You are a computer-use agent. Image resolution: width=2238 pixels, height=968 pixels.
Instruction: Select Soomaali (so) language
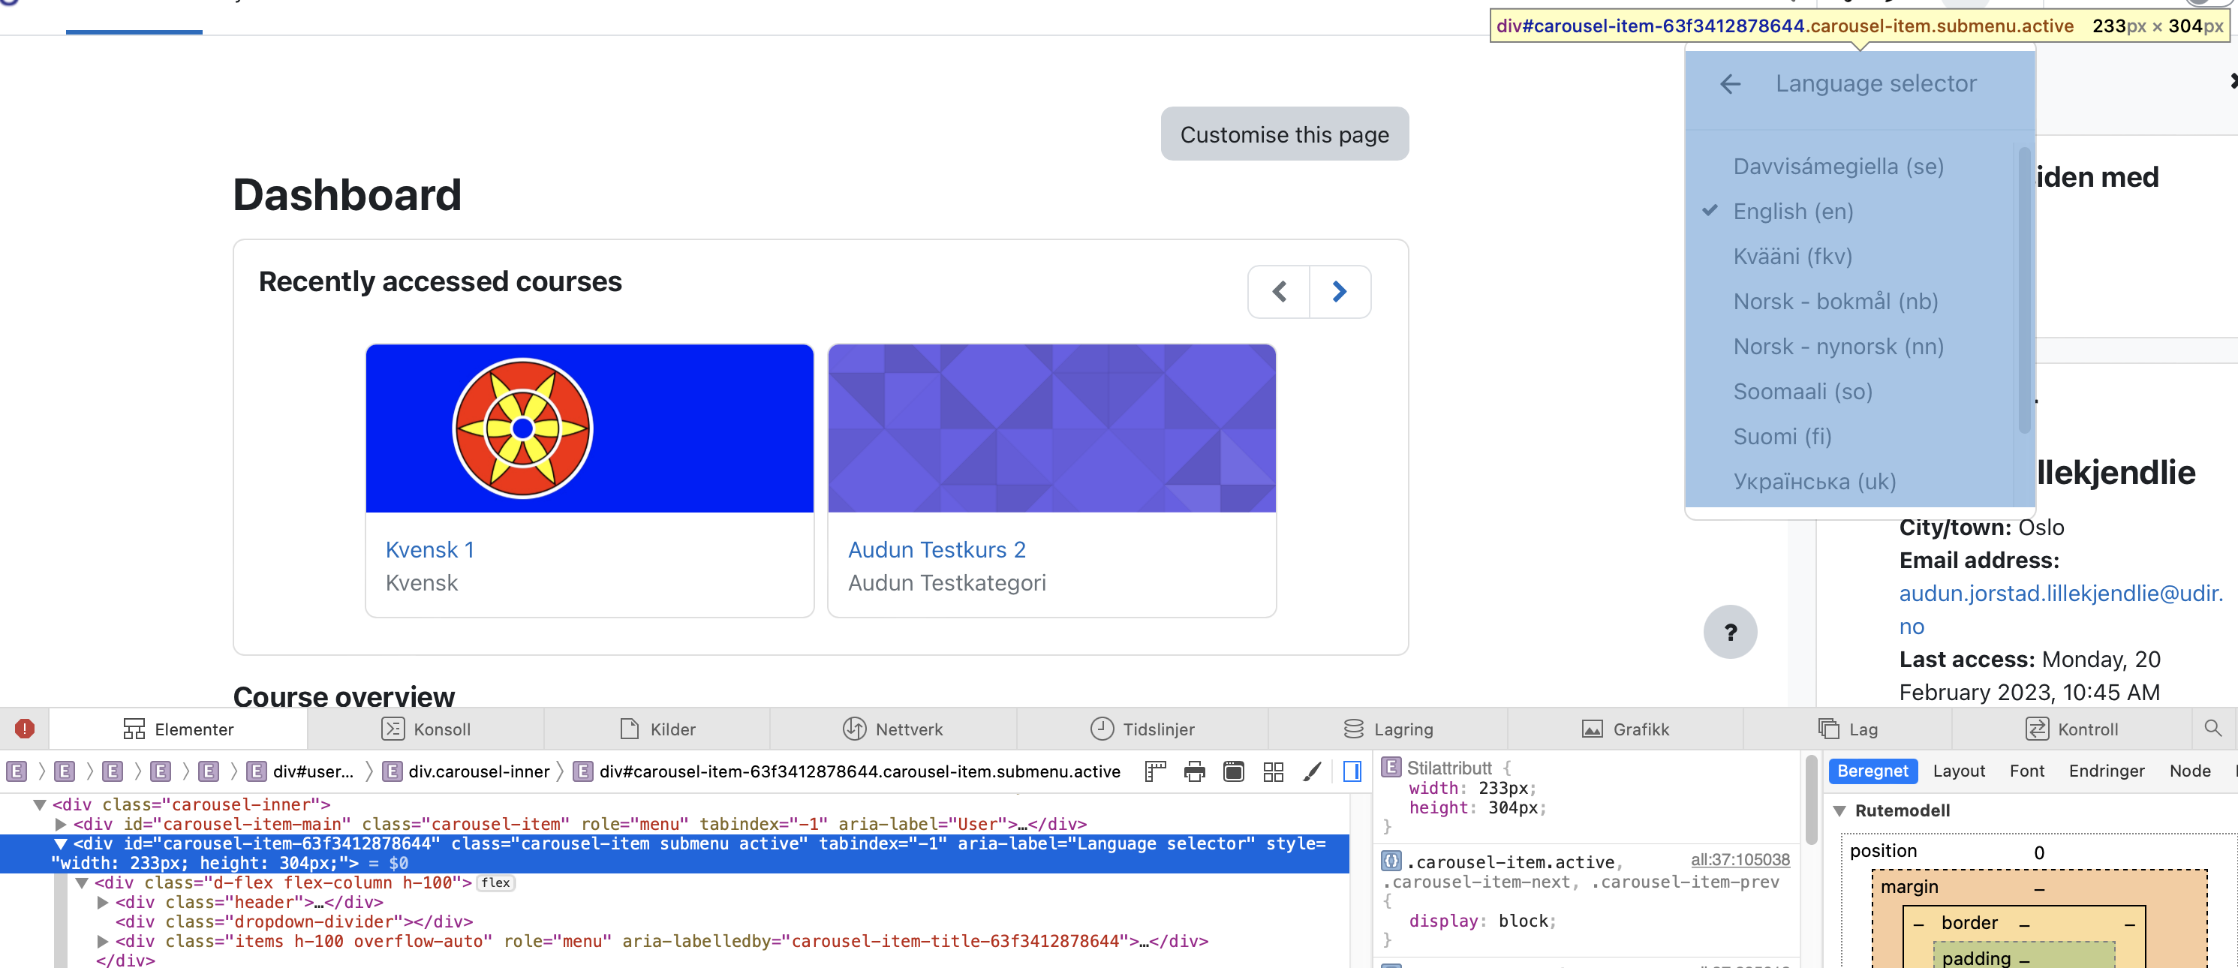(x=1802, y=392)
